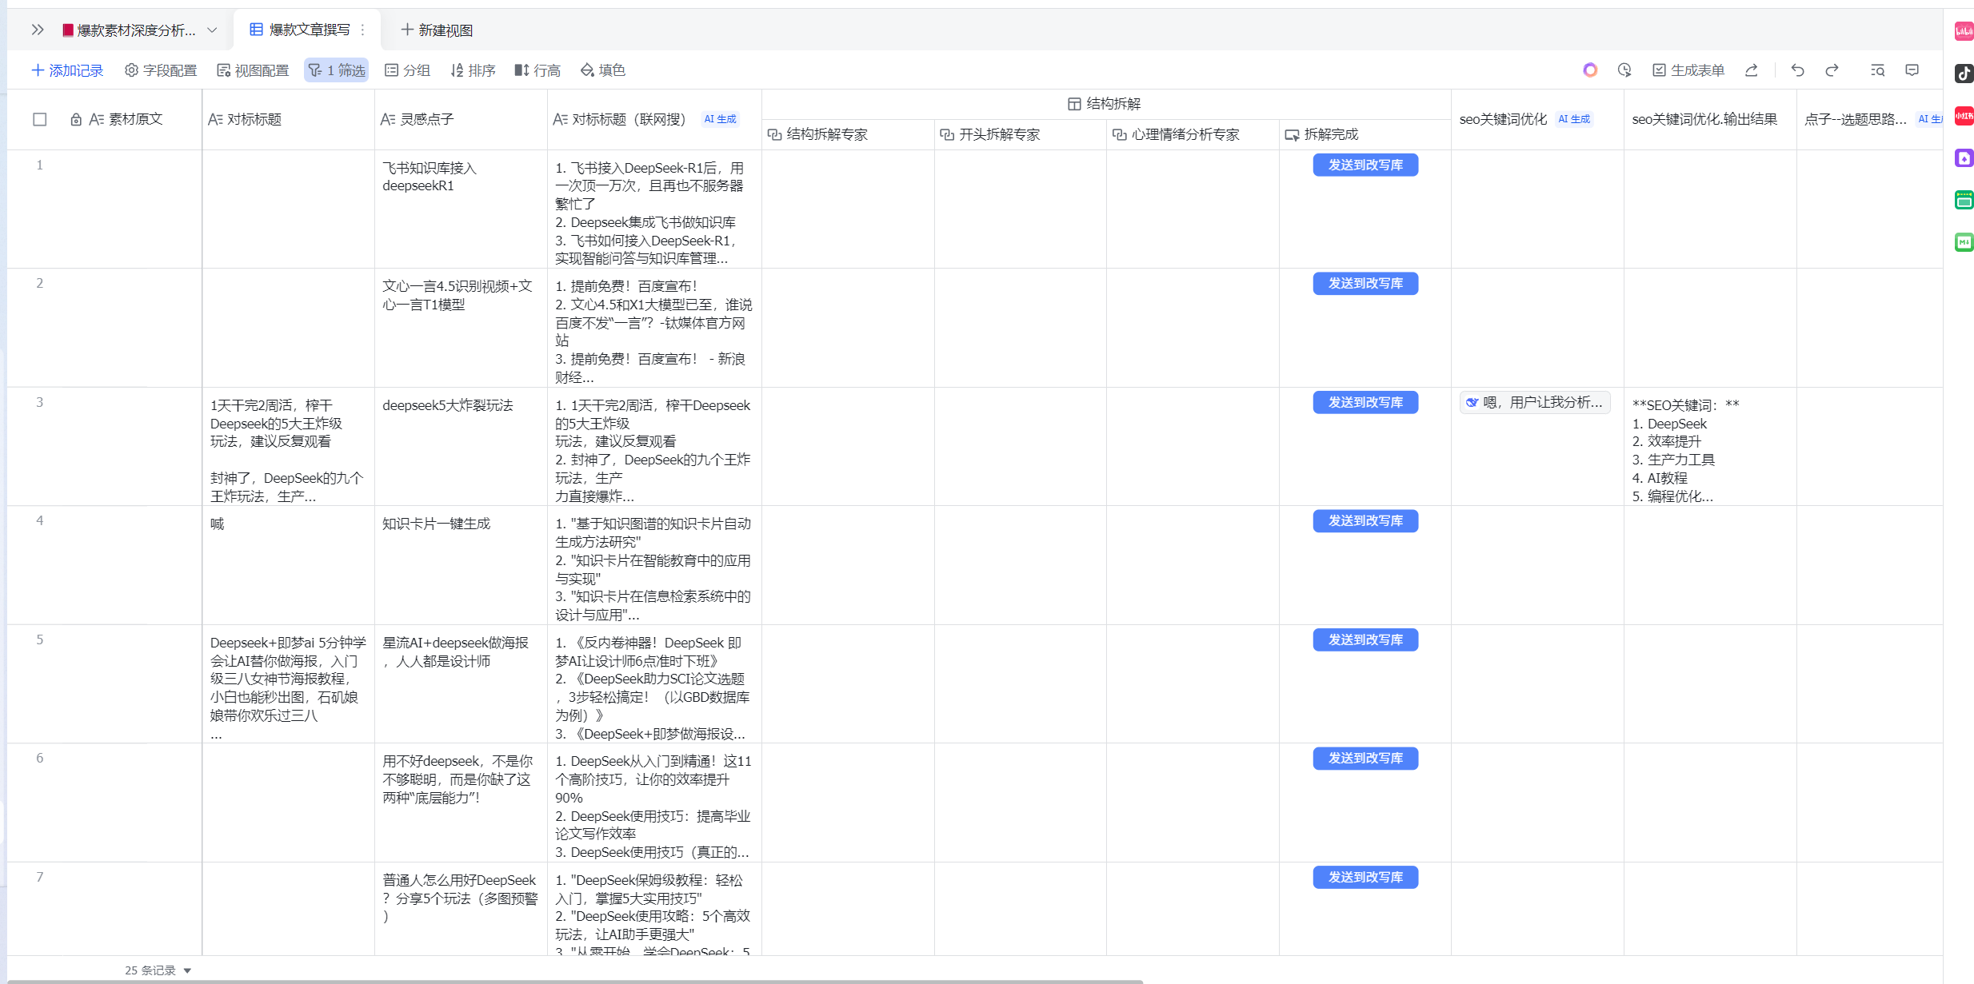Screen dimensions: 1974x984
Task: Click the horizontal scrollbar at the bottom
Action: click(x=576, y=981)
